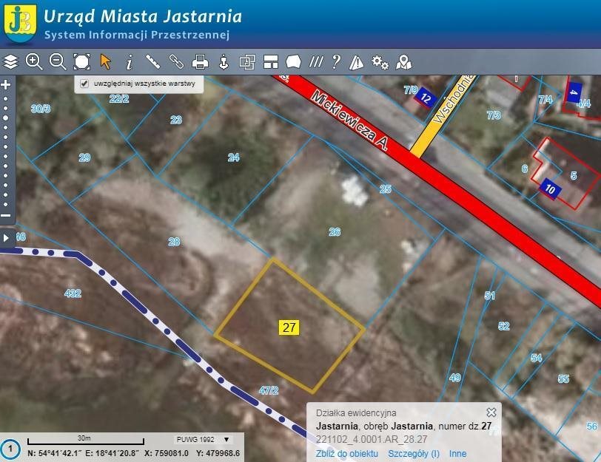
Task: Select the zoom in magnifier tool
Action: (x=34, y=61)
